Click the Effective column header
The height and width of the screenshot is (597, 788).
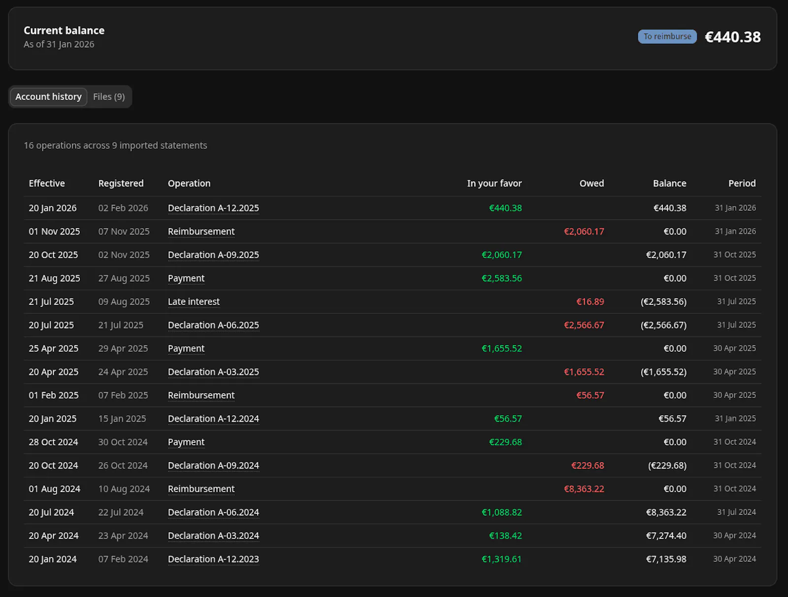(47, 183)
